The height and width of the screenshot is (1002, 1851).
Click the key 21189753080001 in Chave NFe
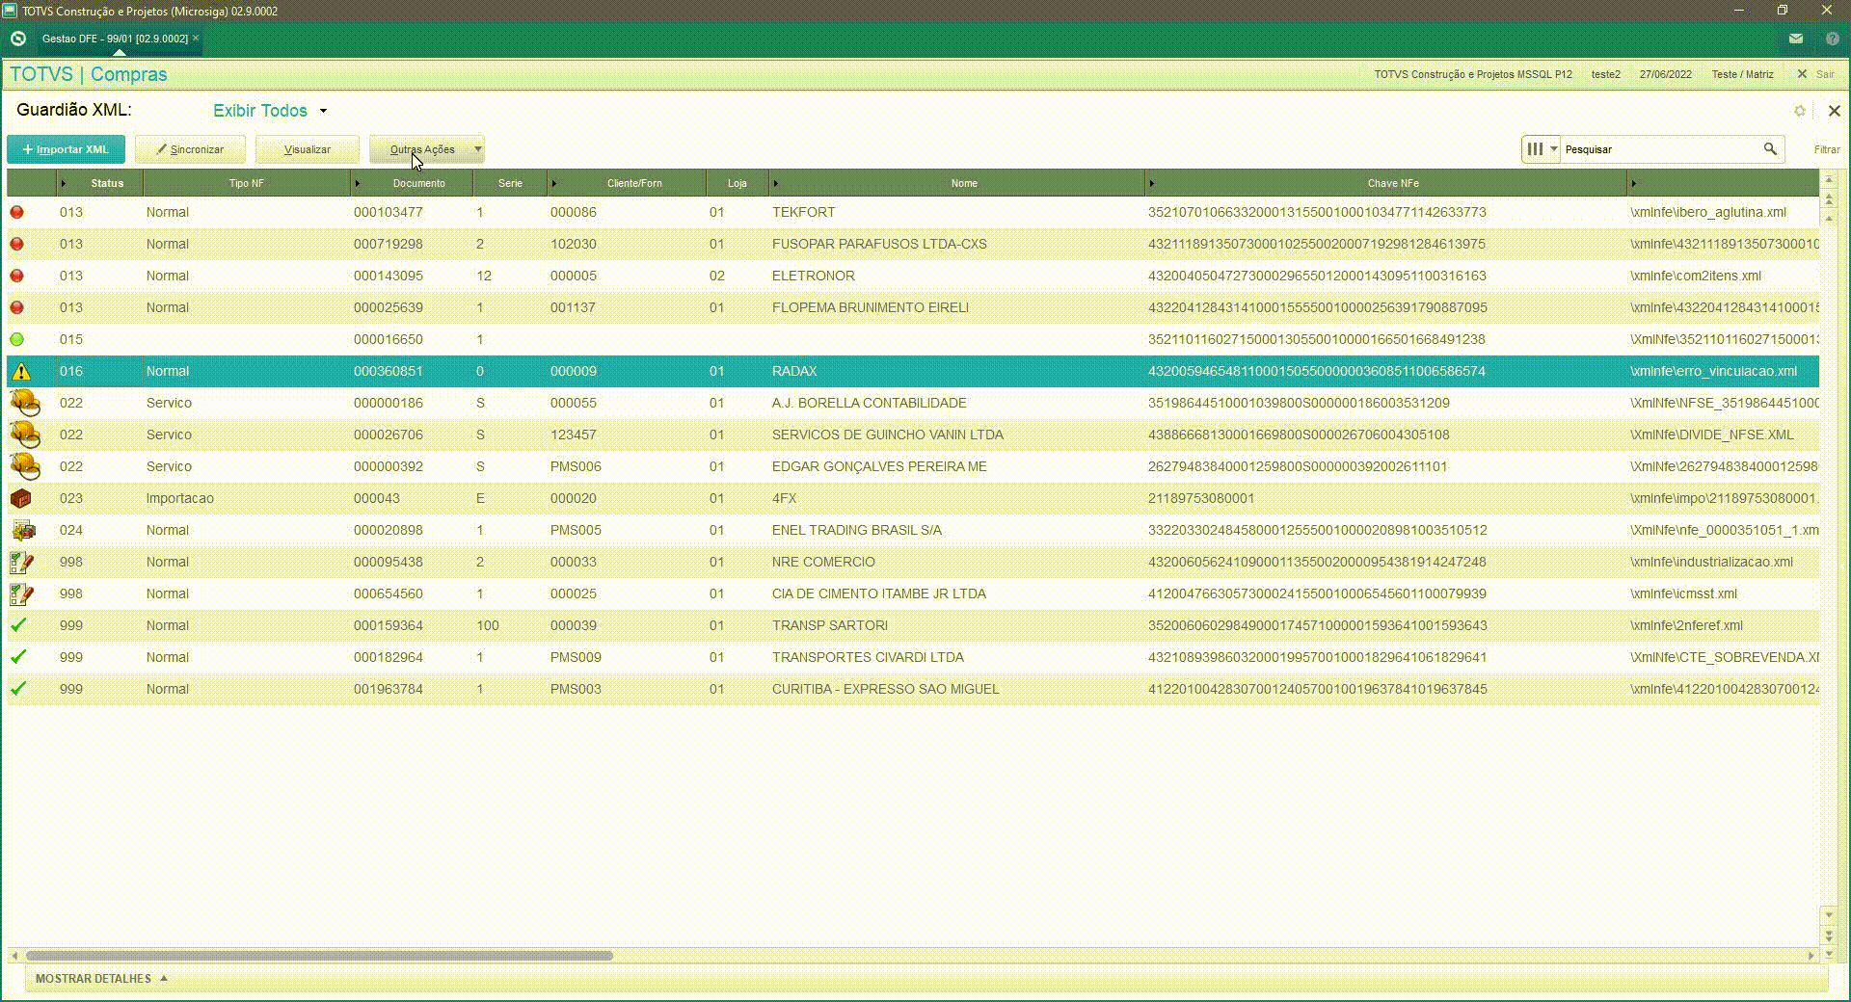[1201, 498]
